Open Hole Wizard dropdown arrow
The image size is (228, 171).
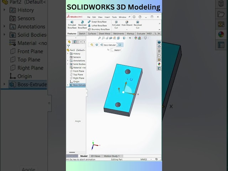pos(127,30)
